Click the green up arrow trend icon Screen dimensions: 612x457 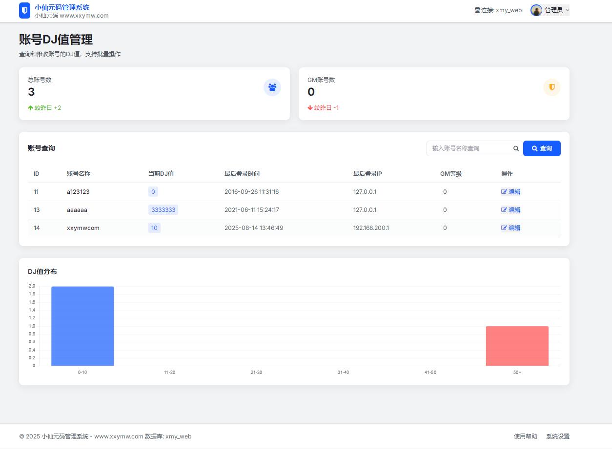30,108
